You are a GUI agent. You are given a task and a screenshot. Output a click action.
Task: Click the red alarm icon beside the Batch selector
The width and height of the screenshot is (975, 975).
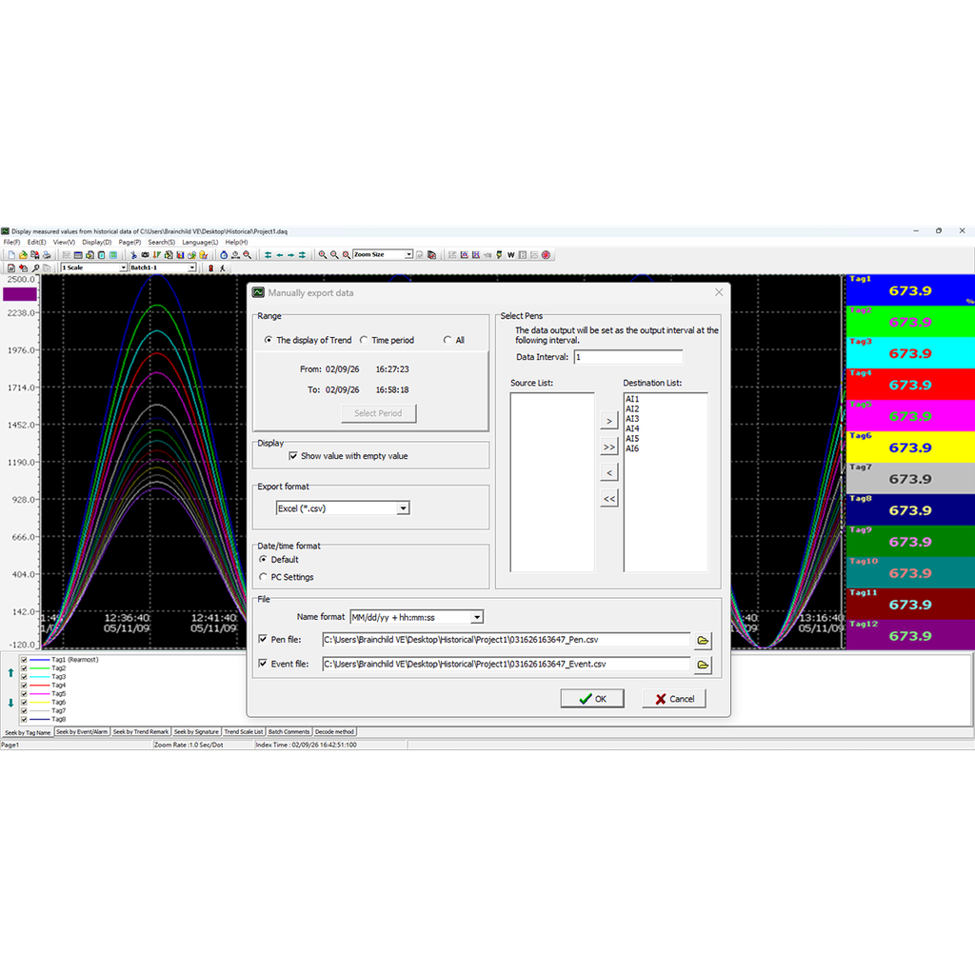point(211,269)
